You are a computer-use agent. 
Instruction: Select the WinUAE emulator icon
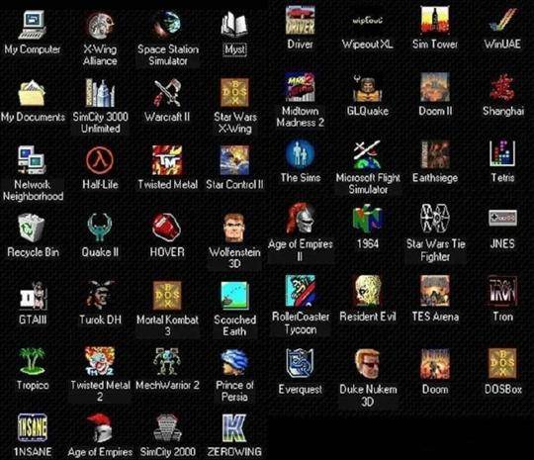coord(502,20)
